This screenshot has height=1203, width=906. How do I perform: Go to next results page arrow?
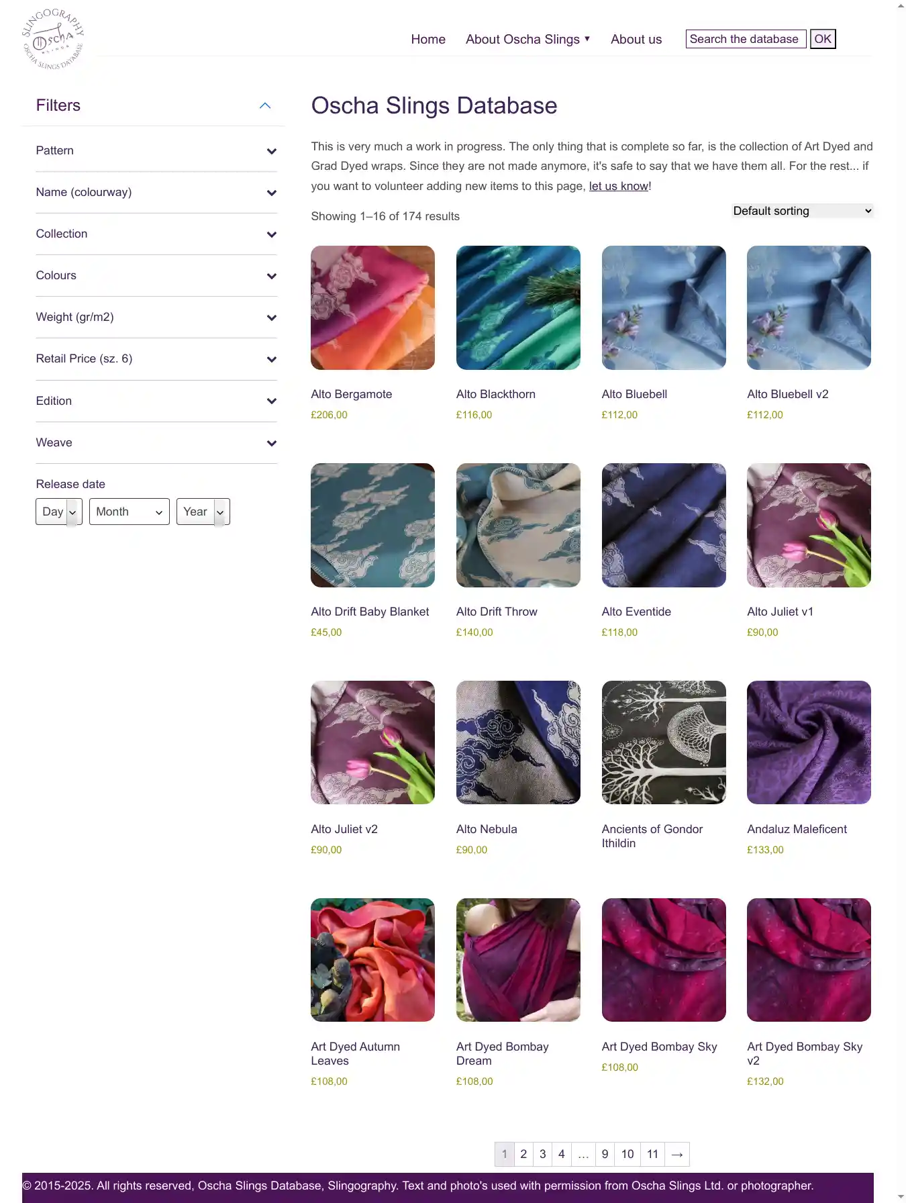pos(677,1154)
